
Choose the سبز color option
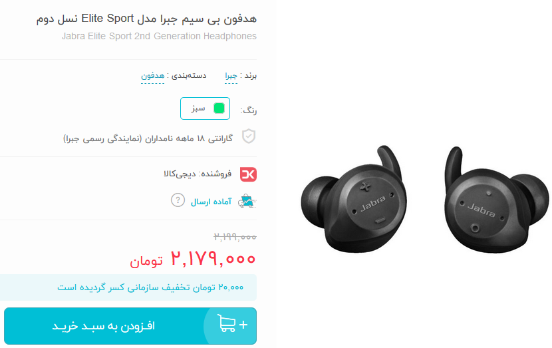(206, 108)
